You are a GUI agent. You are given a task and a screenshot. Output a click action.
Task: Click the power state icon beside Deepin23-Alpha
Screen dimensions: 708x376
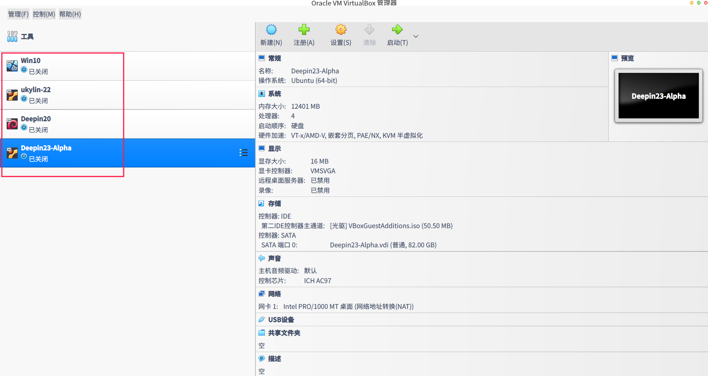click(x=24, y=156)
